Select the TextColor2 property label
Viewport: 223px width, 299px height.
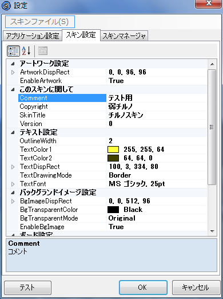[36, 158]
